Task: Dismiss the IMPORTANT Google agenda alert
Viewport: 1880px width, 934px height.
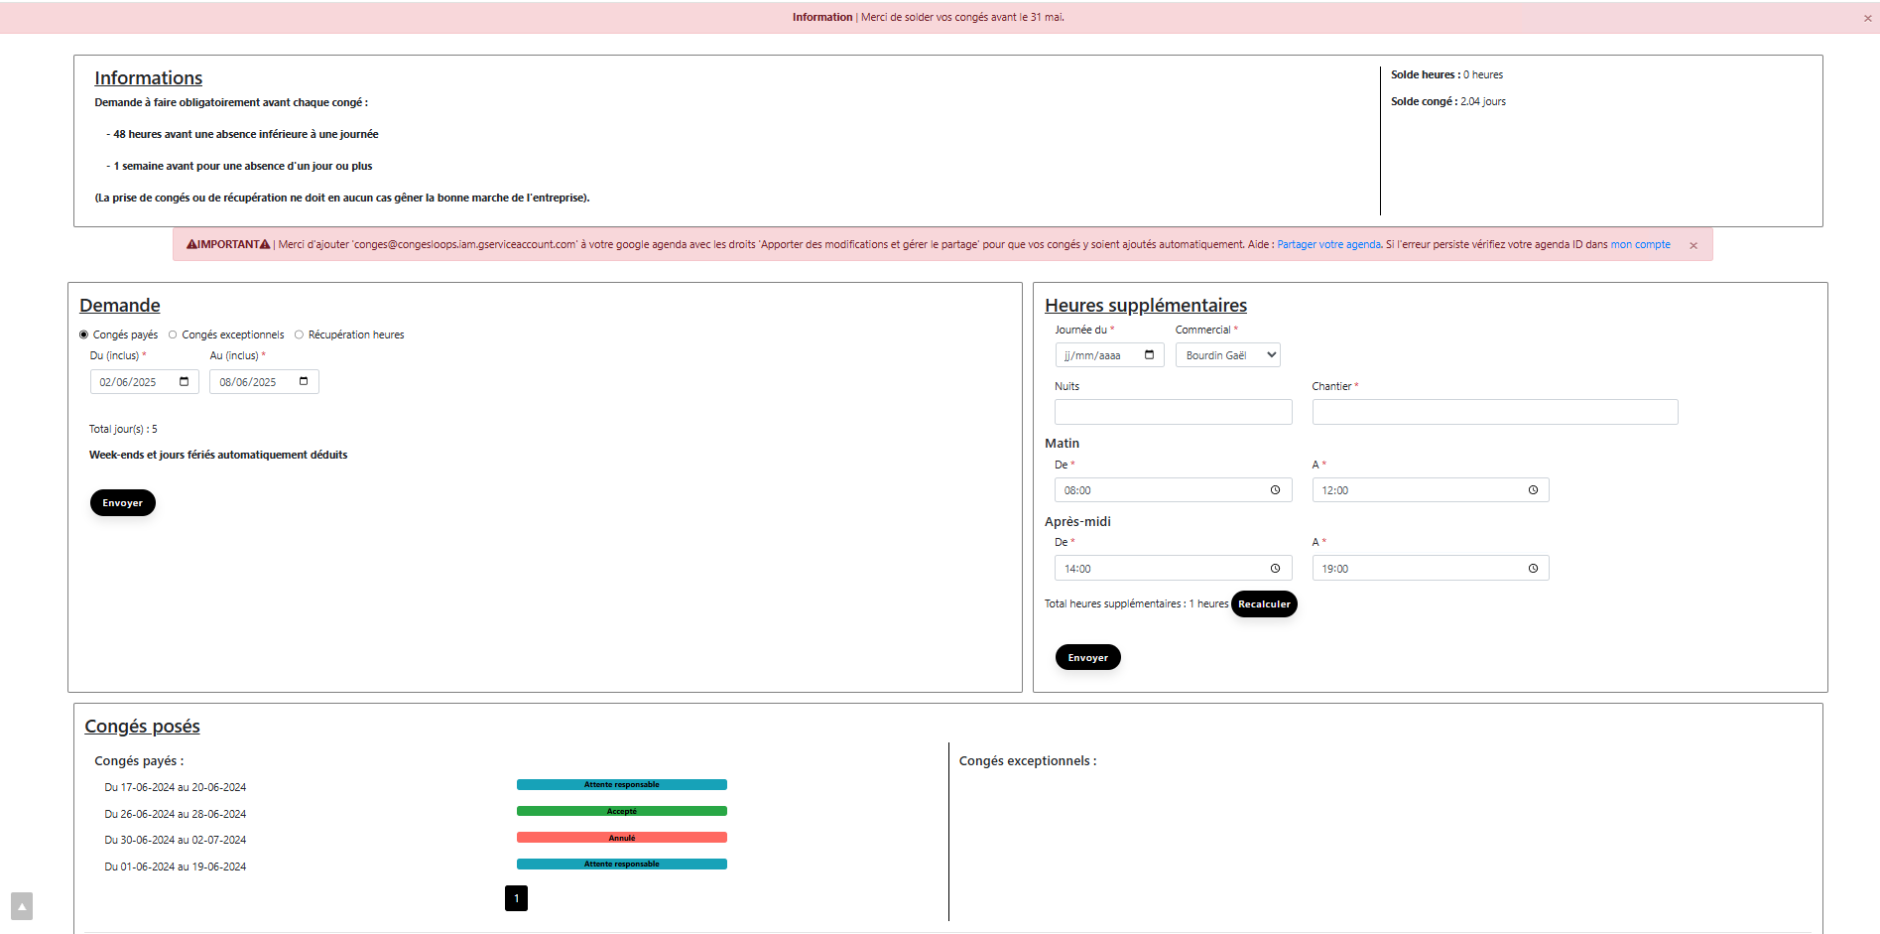Action: pyautogui.click(x=1693, y=245)
